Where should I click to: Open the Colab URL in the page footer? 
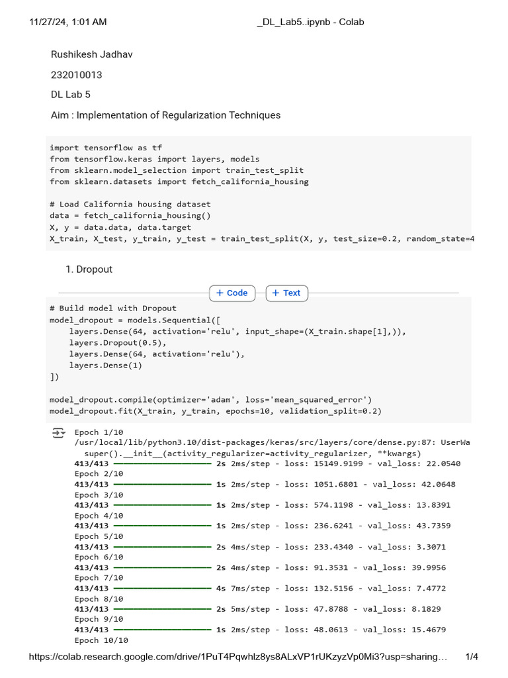click(237, 657)
